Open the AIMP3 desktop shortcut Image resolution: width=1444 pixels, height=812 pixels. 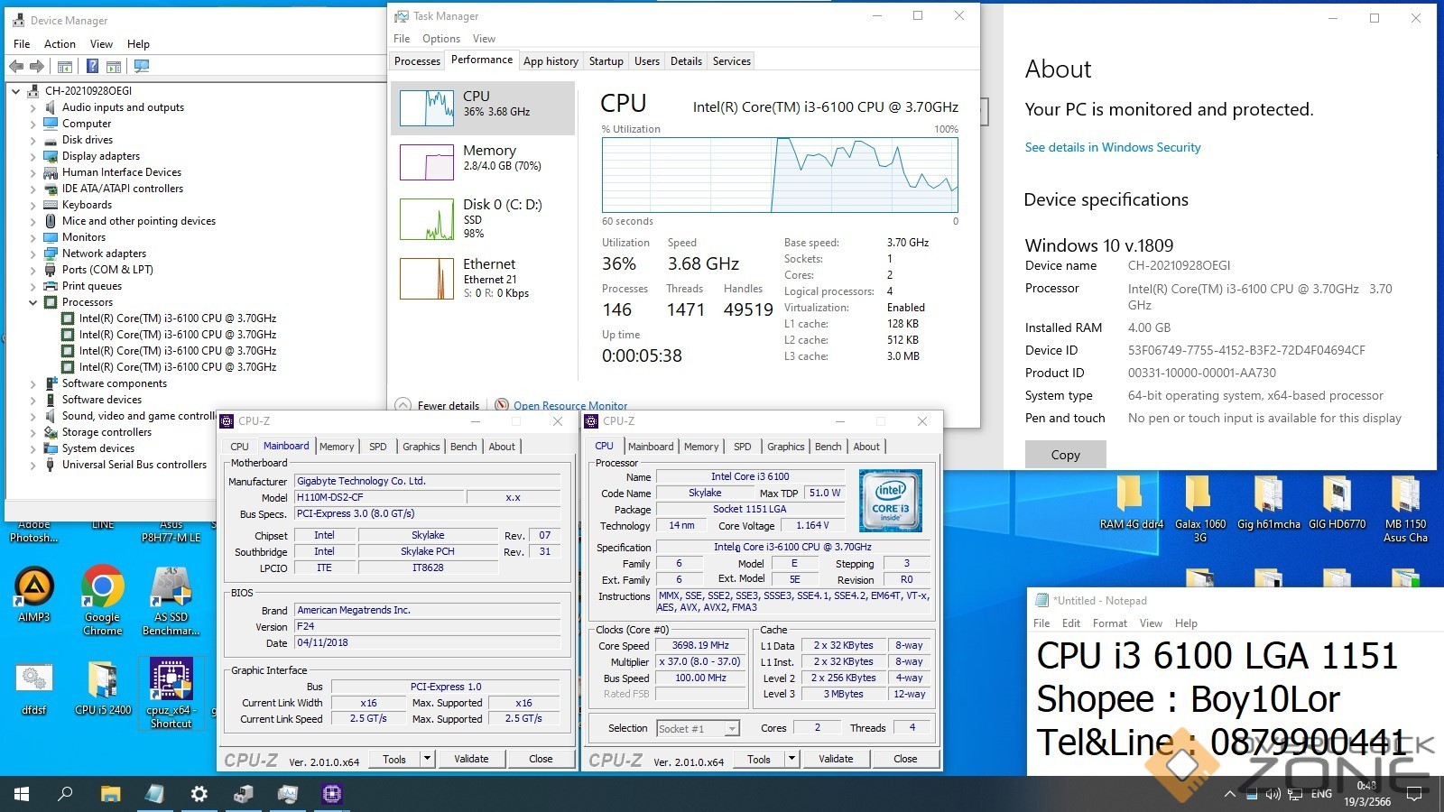pyautogui.click(x=34, y=595)
